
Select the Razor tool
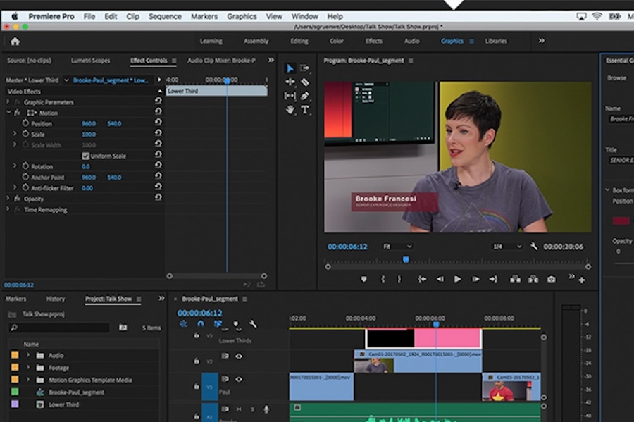coord(305,82)
